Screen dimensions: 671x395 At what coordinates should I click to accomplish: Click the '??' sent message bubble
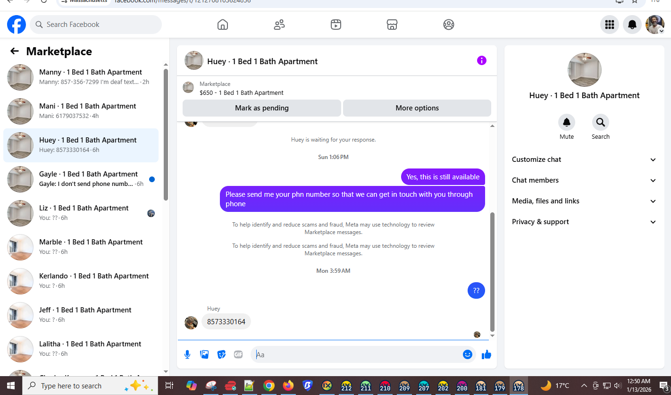click(x=476, y=291)
